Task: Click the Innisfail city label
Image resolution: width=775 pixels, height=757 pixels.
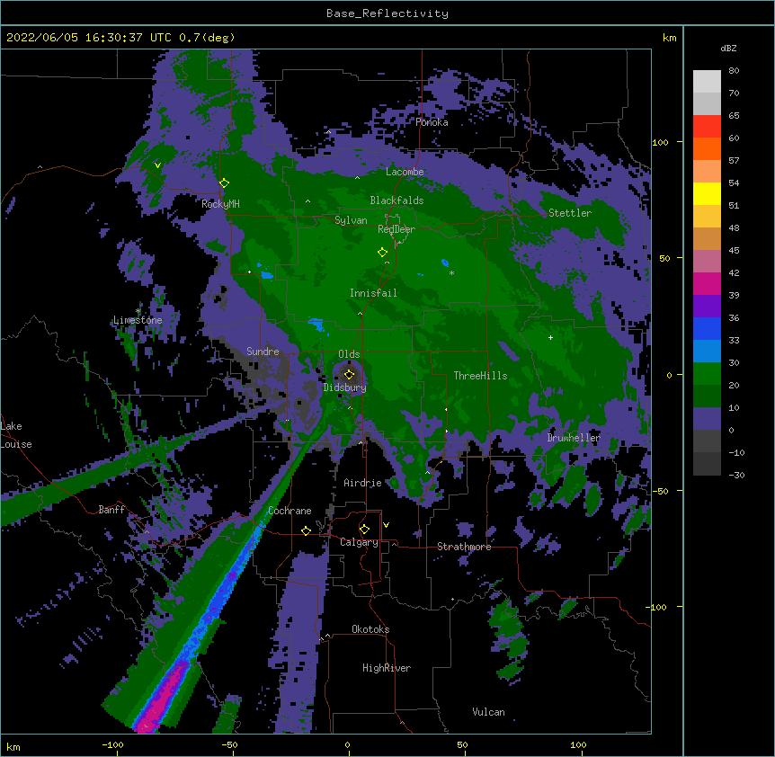Action: (x=373, y=293)
